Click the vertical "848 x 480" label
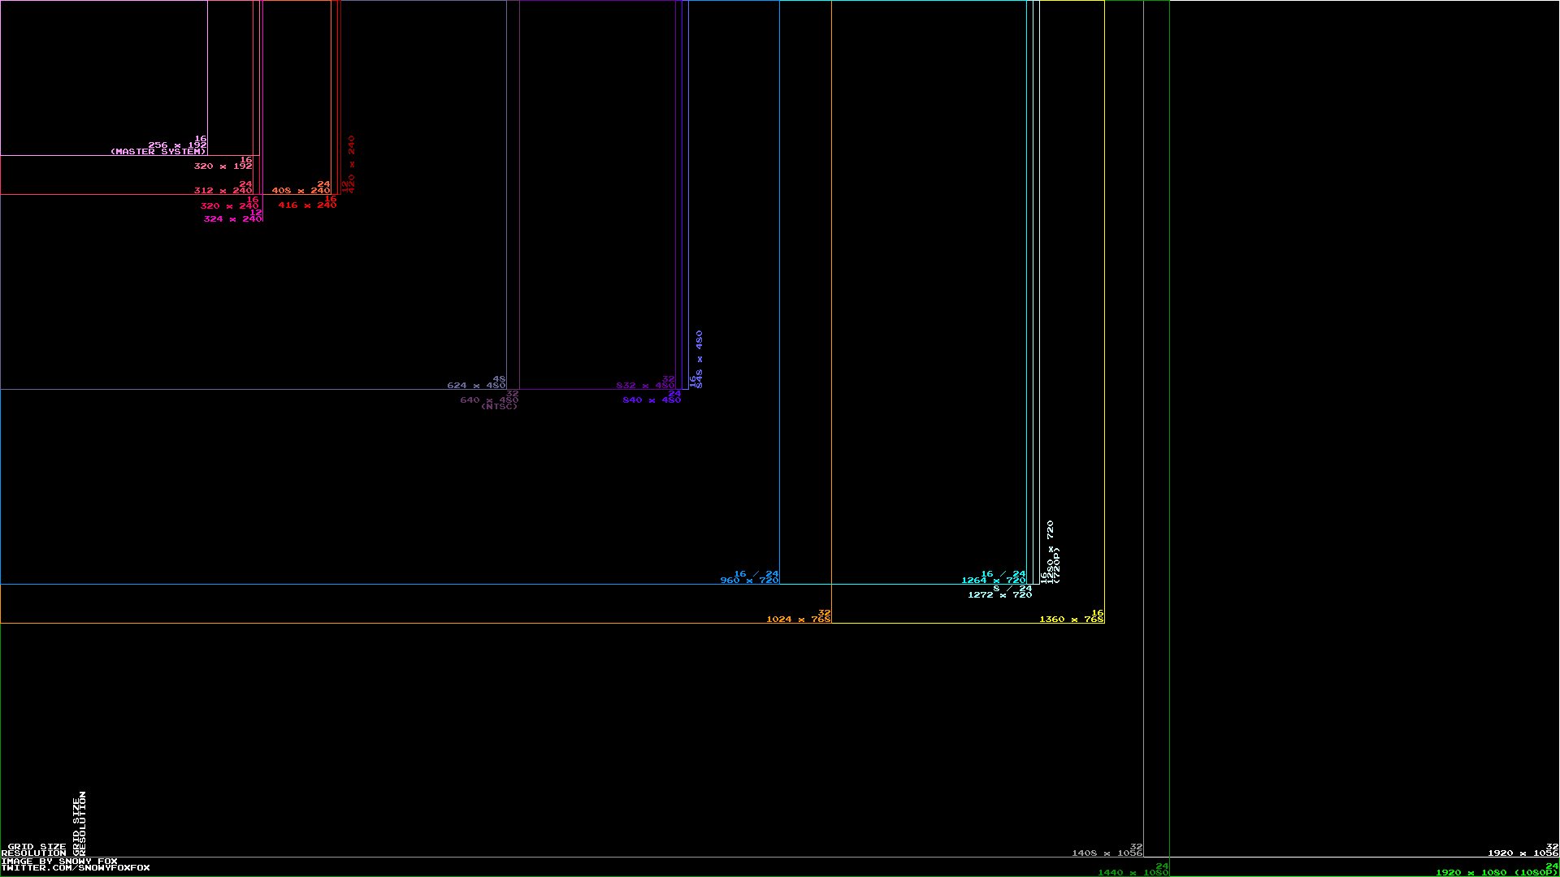The width and height of the screenshot is (1560, 877). click(700, 360)
